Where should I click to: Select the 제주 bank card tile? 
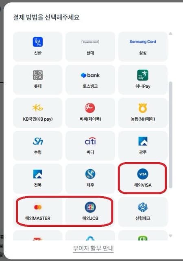tap(90, 179)
